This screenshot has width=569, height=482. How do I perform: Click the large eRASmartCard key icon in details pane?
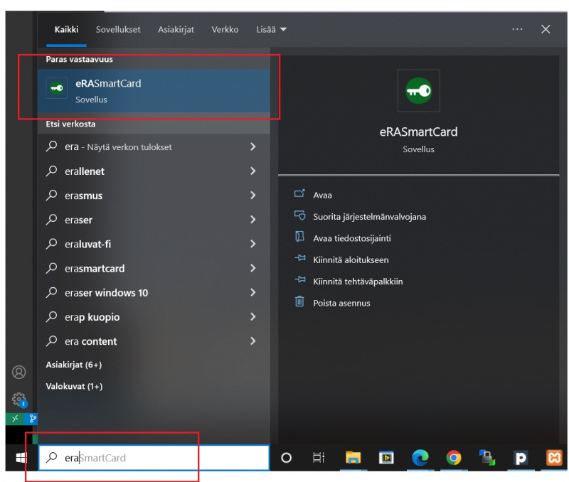418,90
